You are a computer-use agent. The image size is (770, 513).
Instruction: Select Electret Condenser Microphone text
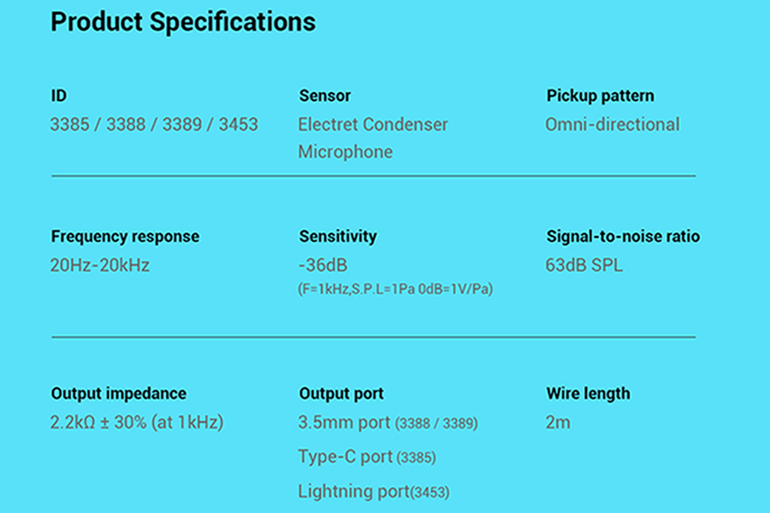(x=373, y=138)
